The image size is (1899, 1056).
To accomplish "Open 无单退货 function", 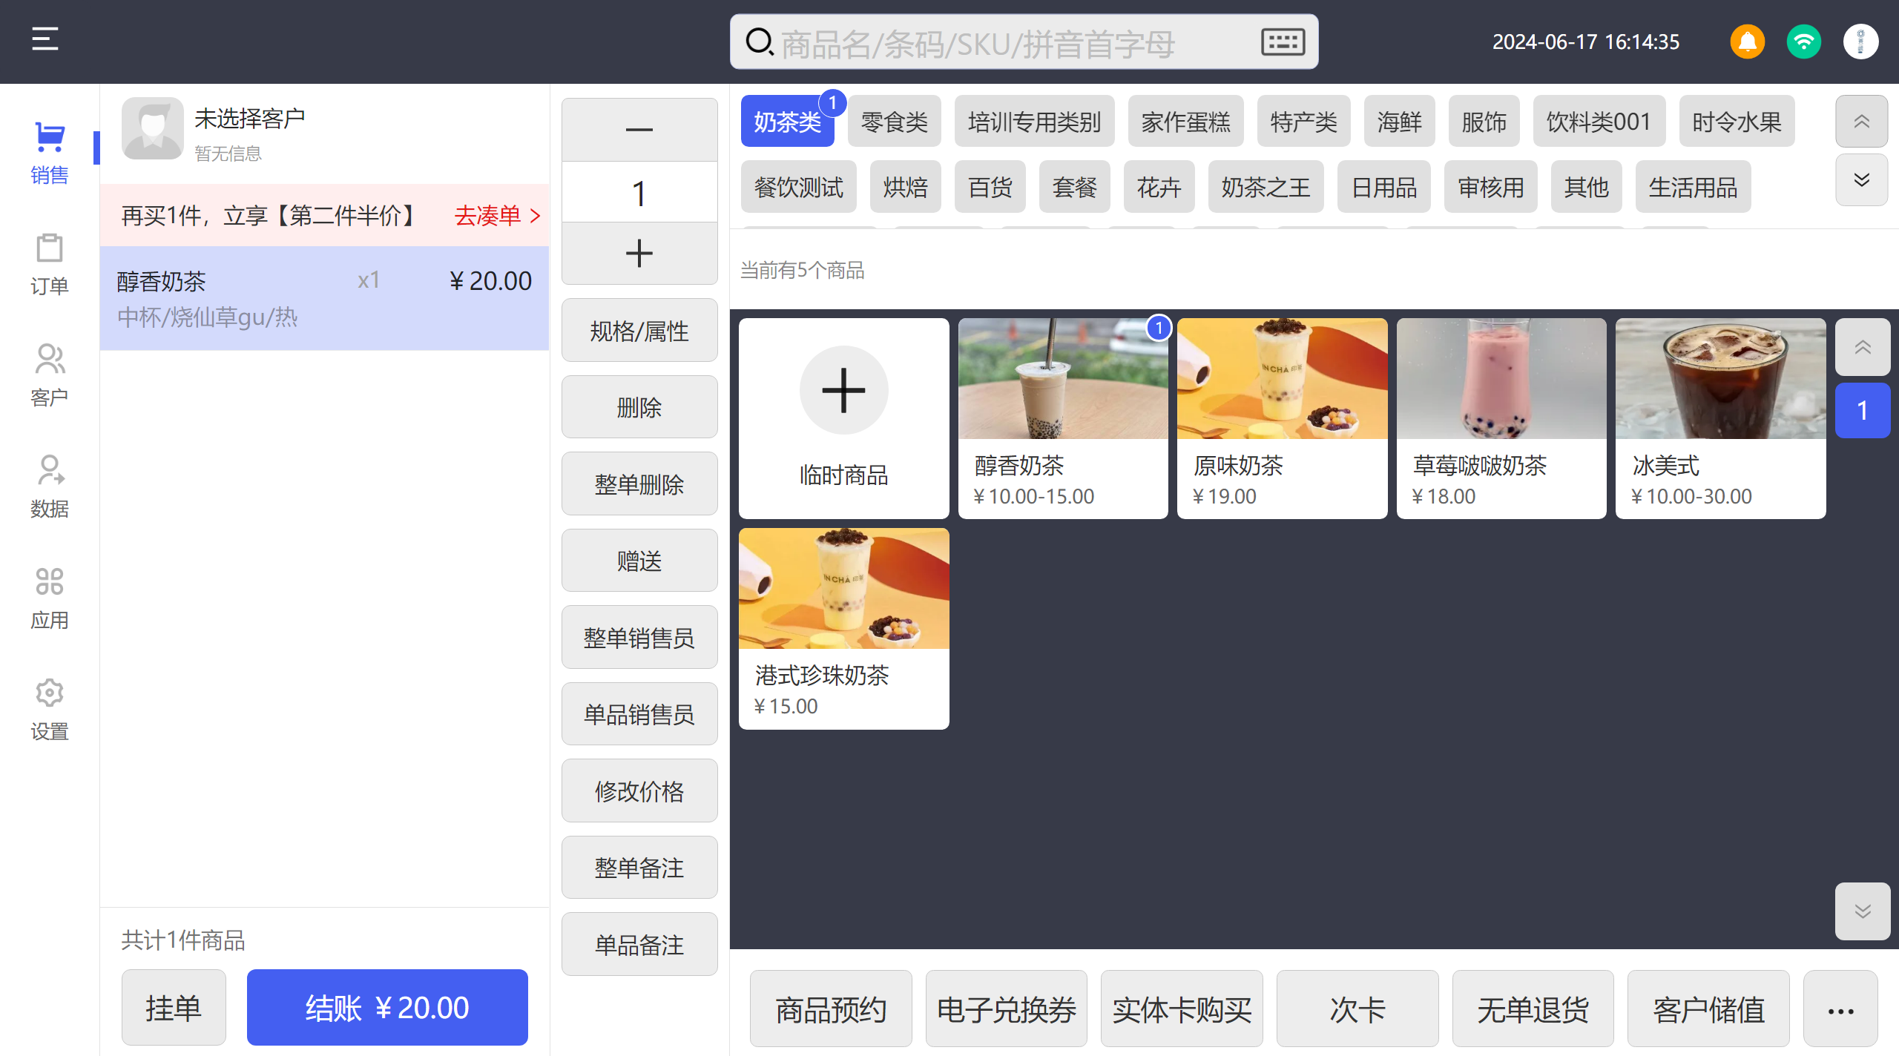I will 1533,1009.
